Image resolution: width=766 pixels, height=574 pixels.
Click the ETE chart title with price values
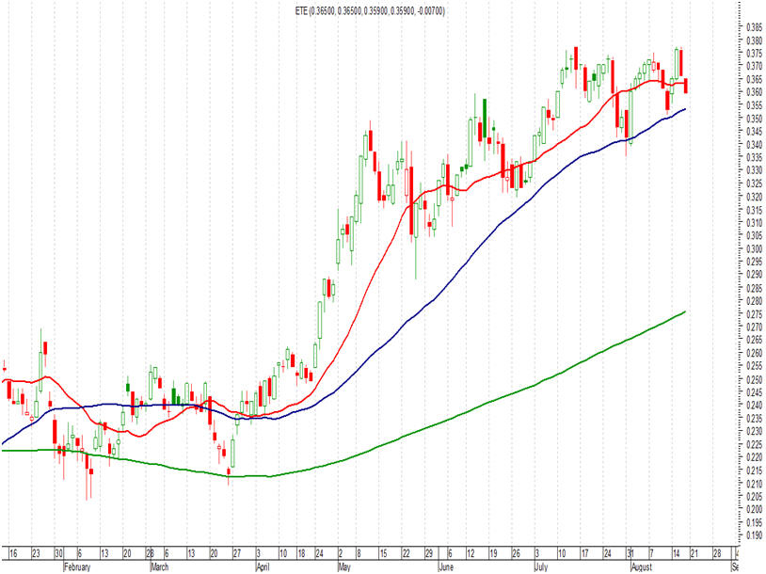pyautogui.click(x=371, y=10)
